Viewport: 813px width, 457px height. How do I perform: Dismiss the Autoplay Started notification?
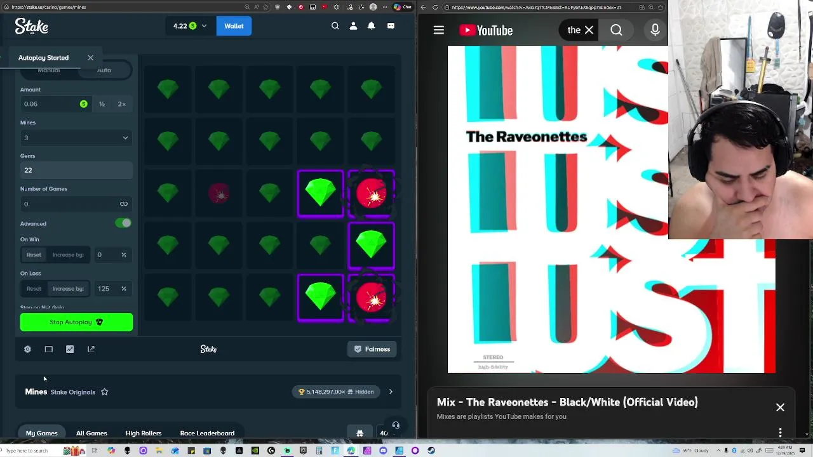(x=90, y=58)
